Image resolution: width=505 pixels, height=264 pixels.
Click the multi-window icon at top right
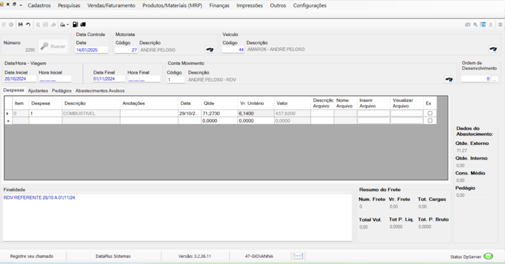(468, 25)
